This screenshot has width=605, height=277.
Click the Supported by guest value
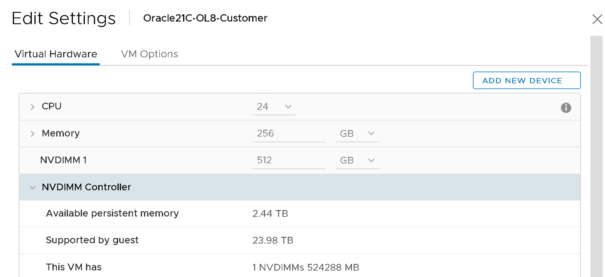tap(273, 241)
